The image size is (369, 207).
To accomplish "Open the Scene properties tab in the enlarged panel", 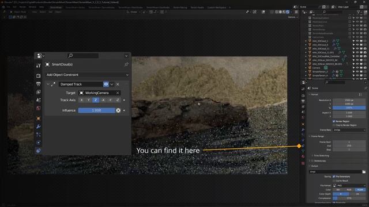I will (39, 100).
